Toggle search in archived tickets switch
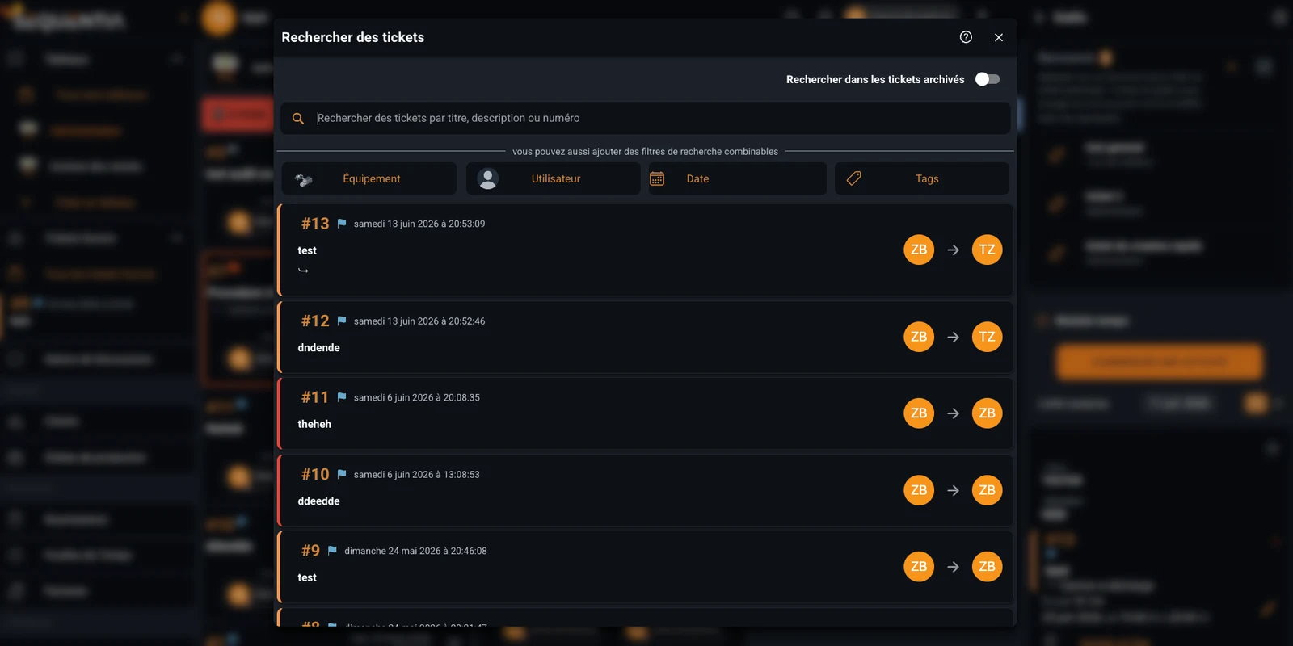The image size is (1293, 646). [988, 79]
